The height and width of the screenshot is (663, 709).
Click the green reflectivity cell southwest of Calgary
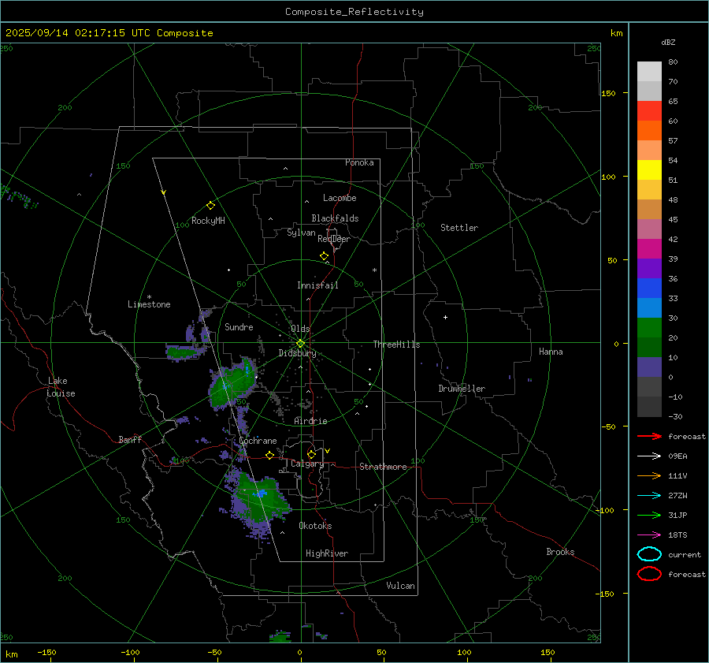coord(259,500)
